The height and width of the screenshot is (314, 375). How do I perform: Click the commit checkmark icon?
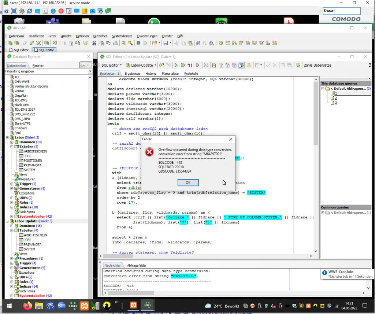point(268,65)
